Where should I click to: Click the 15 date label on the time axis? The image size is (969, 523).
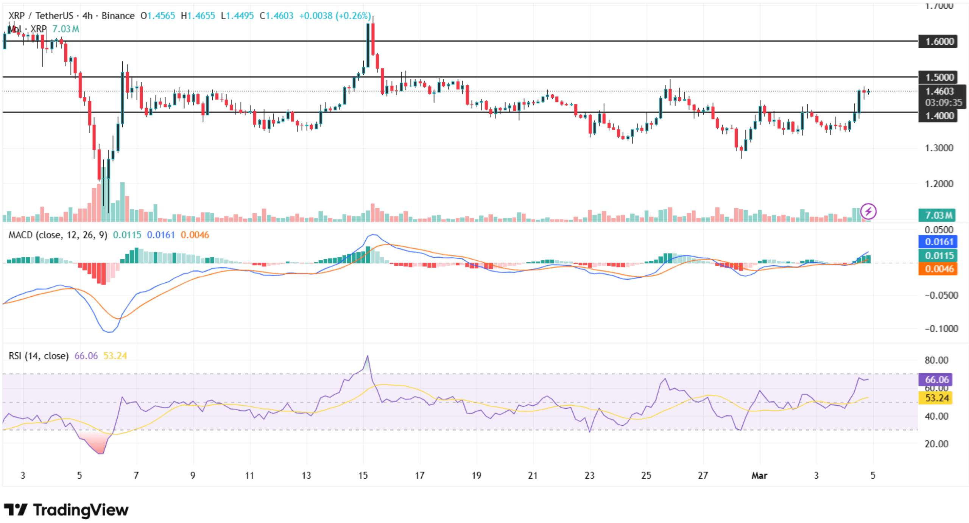click(363, 476)
